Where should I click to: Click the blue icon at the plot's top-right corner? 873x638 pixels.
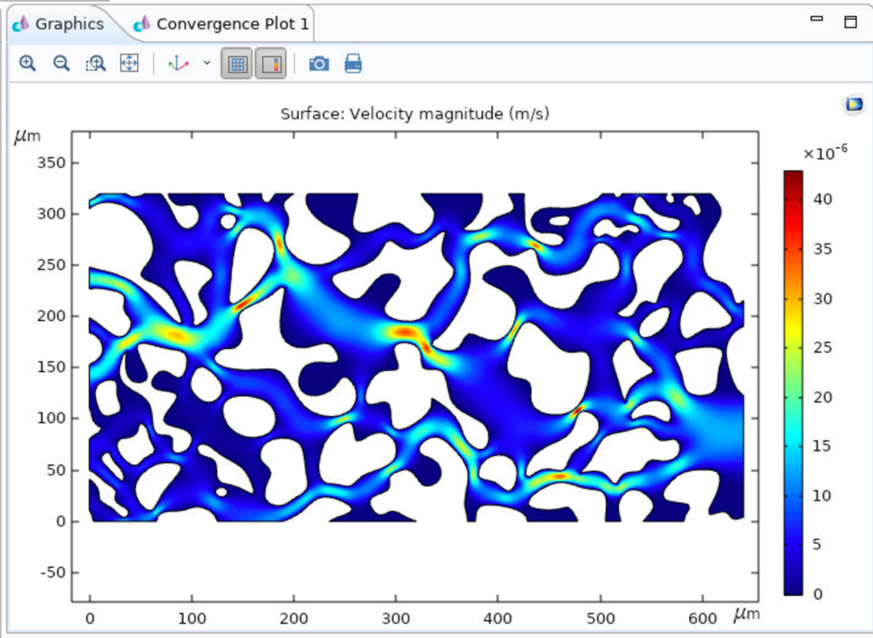tap(853, 105)
